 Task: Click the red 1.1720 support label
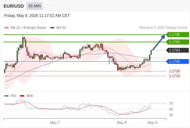tap(175, 71)
